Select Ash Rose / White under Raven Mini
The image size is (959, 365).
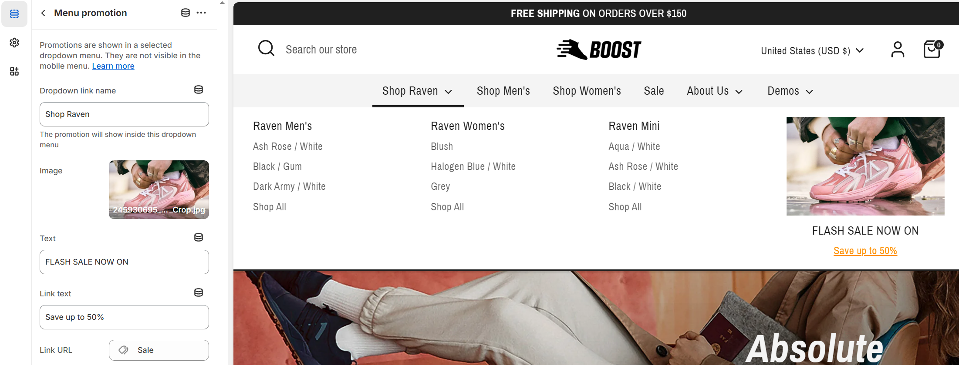(643, 166)
